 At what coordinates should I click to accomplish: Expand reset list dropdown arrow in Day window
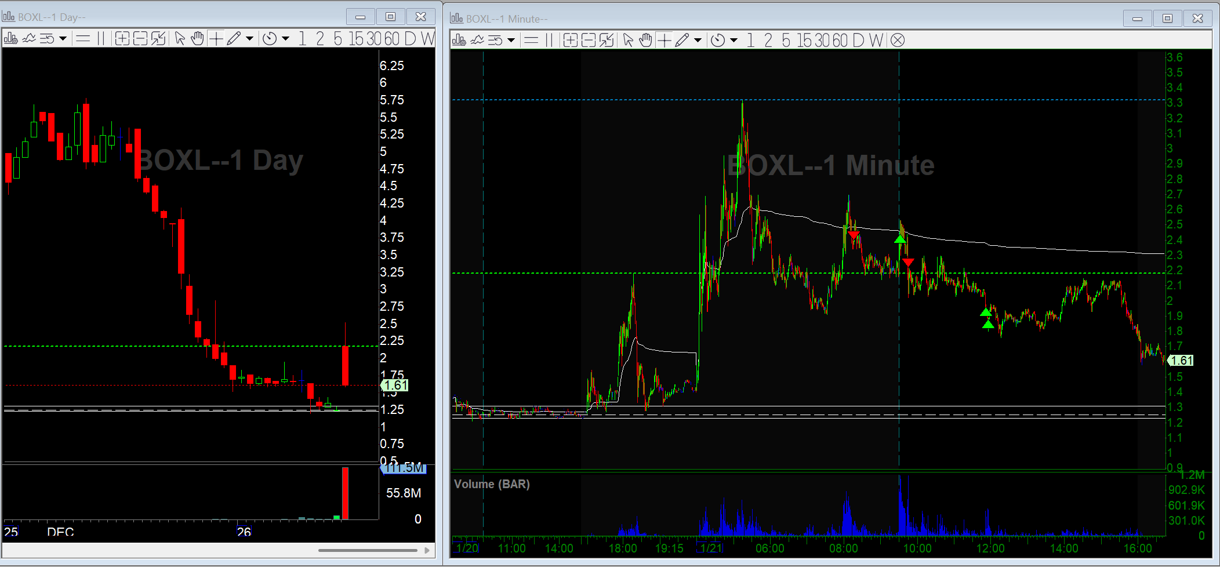pos(63,39)
